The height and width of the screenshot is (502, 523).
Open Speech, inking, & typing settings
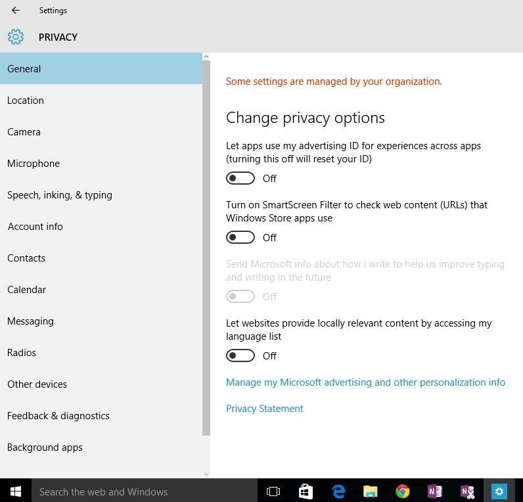click(101, 194)
